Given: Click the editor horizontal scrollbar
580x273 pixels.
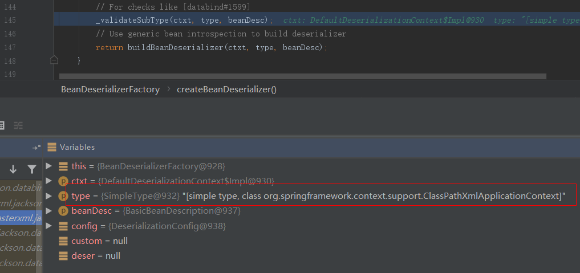Looking at the screenshot, I should [x=302, y=76].
